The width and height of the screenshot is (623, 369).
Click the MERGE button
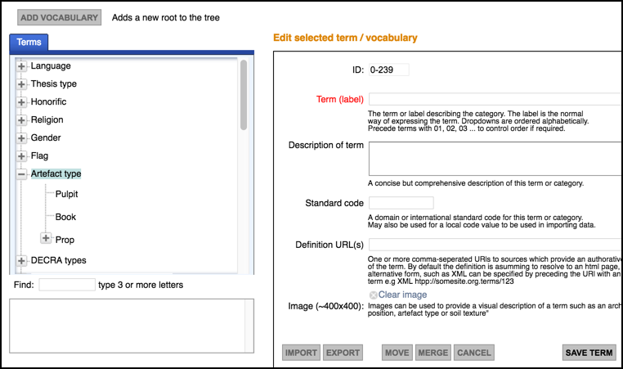pos(433,353)
